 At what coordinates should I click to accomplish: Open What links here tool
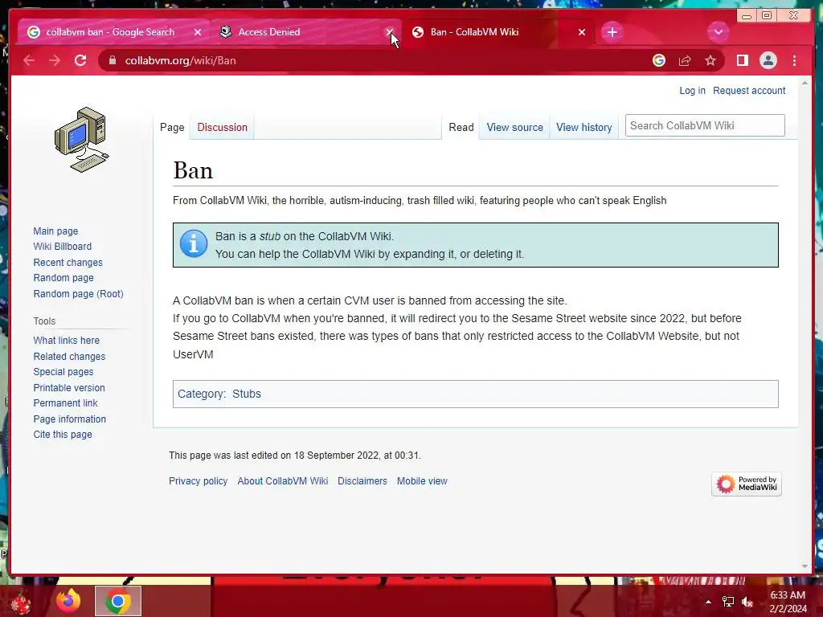tap(66, 340)
